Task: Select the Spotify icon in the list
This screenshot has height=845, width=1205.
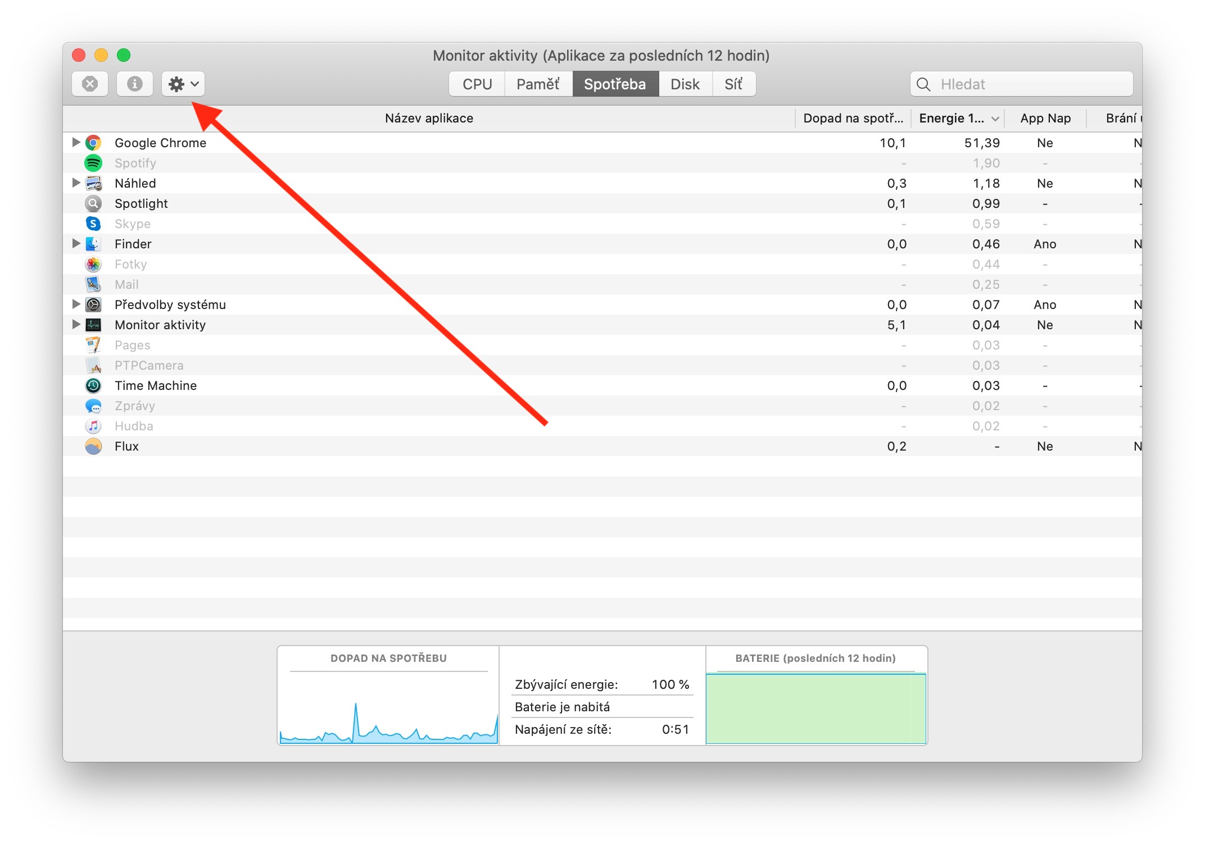Action: 93,163
